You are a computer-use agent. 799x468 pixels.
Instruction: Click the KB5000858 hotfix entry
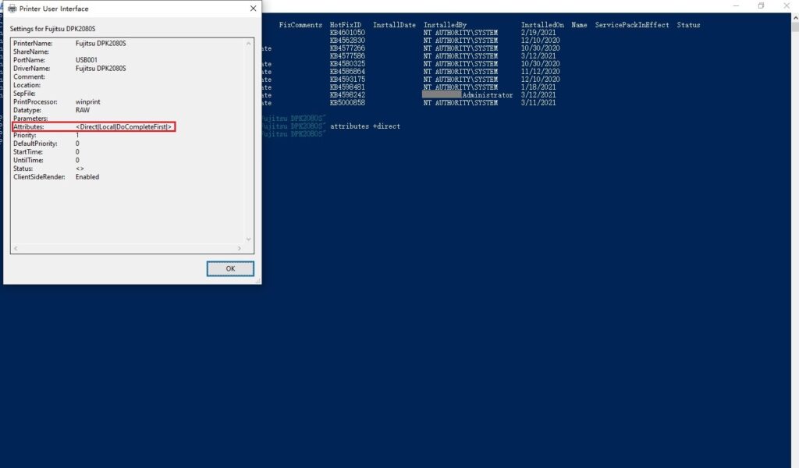click(x=347, y=103)
